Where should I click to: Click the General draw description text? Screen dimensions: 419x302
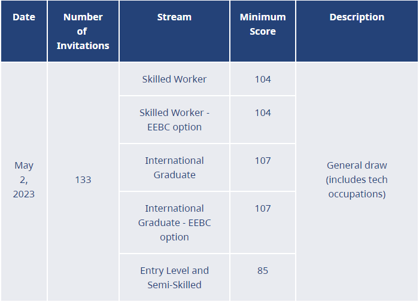point(357,165)
